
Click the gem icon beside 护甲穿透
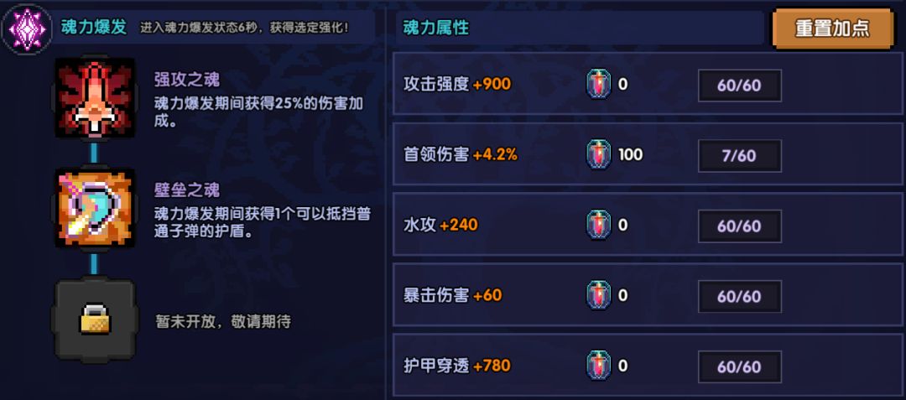tap(599, 366)
